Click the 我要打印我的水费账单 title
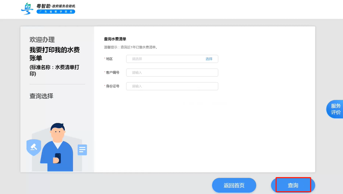The width and height of the screenshot is (343, 194). (54, 55)
